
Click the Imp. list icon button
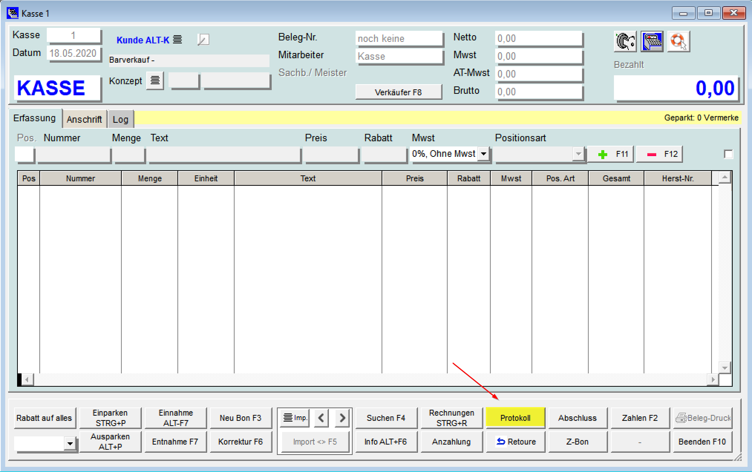click(x=295, y=418)
